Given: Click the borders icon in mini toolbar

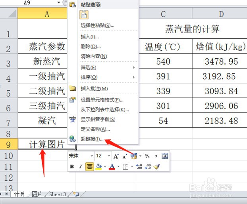Looking at the screenshot, I should click(x=125, y=167).
